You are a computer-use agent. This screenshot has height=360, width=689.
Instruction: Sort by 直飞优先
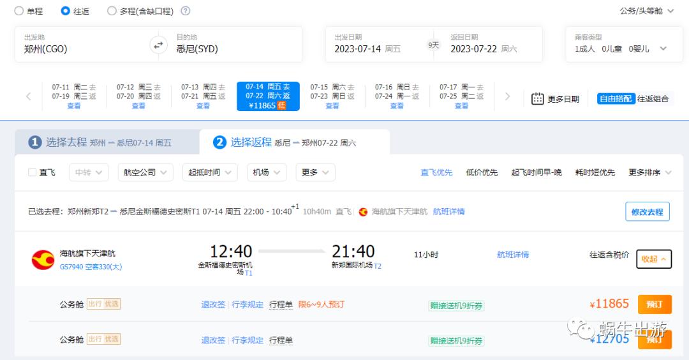click(436, 172)
